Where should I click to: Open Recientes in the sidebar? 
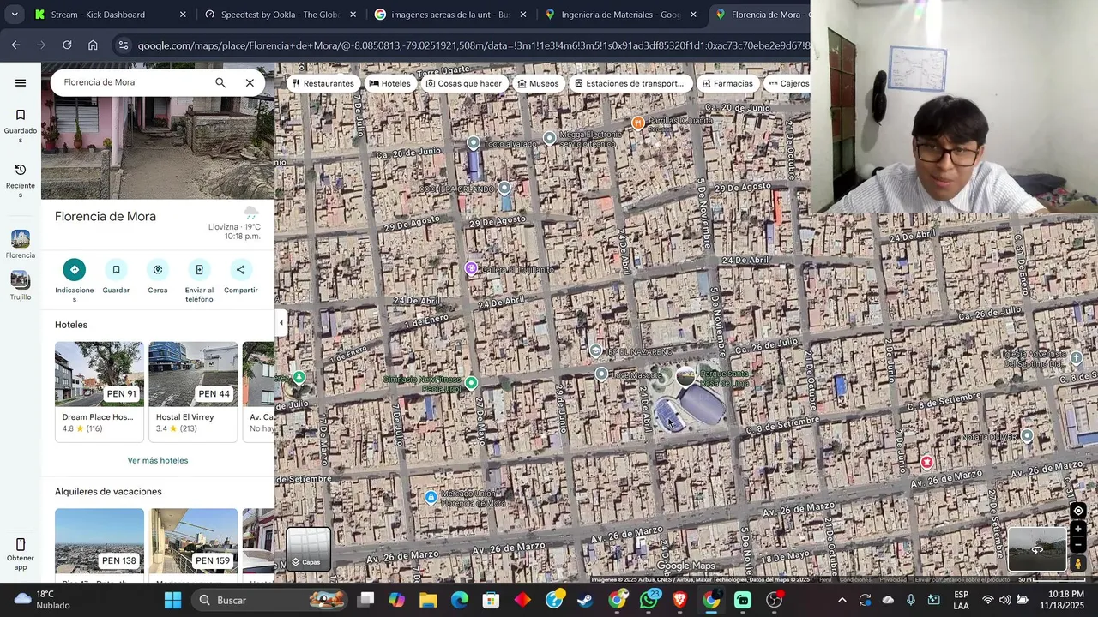pyautogui.click(x=21, y=181)
